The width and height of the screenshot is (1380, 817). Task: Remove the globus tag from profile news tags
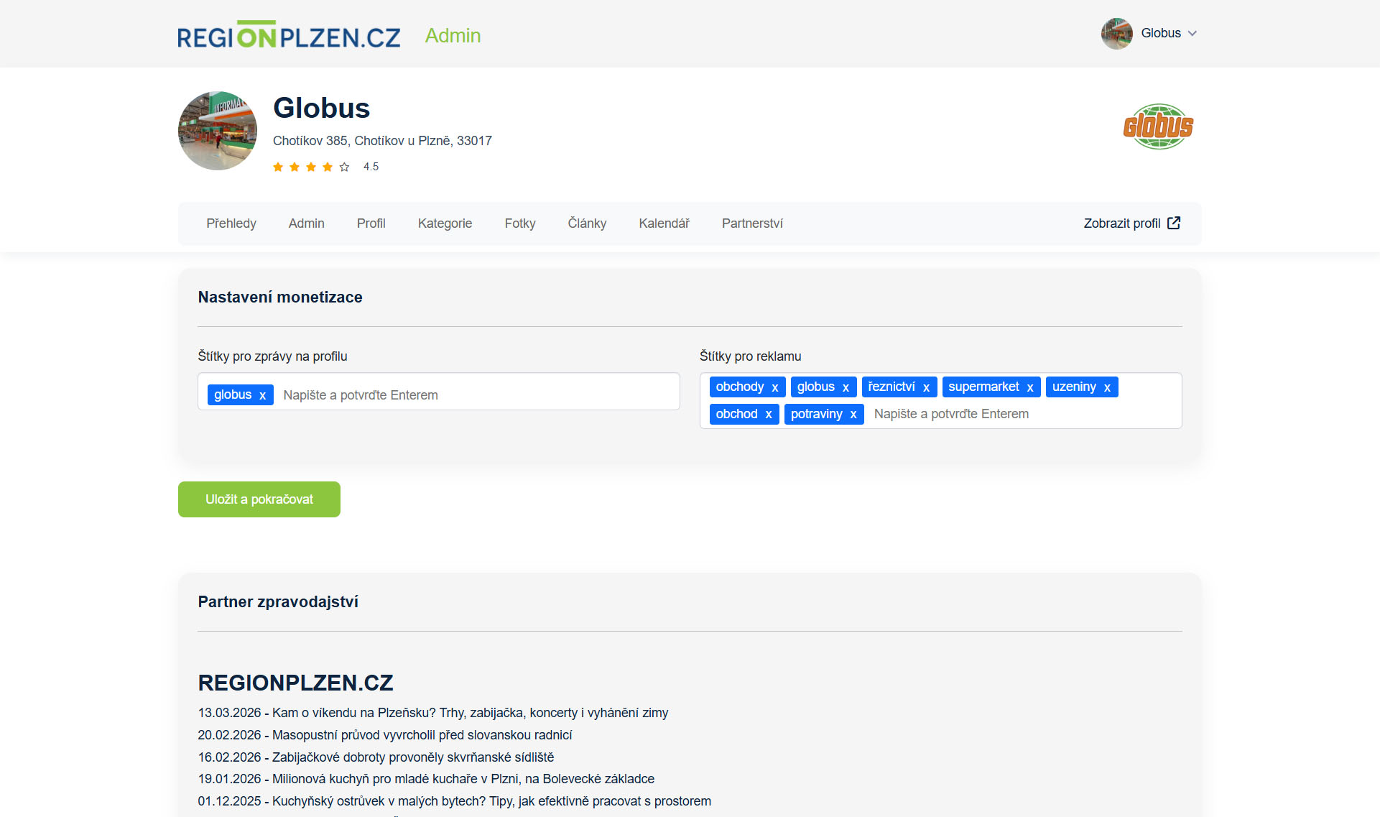[x=263, y=395]
